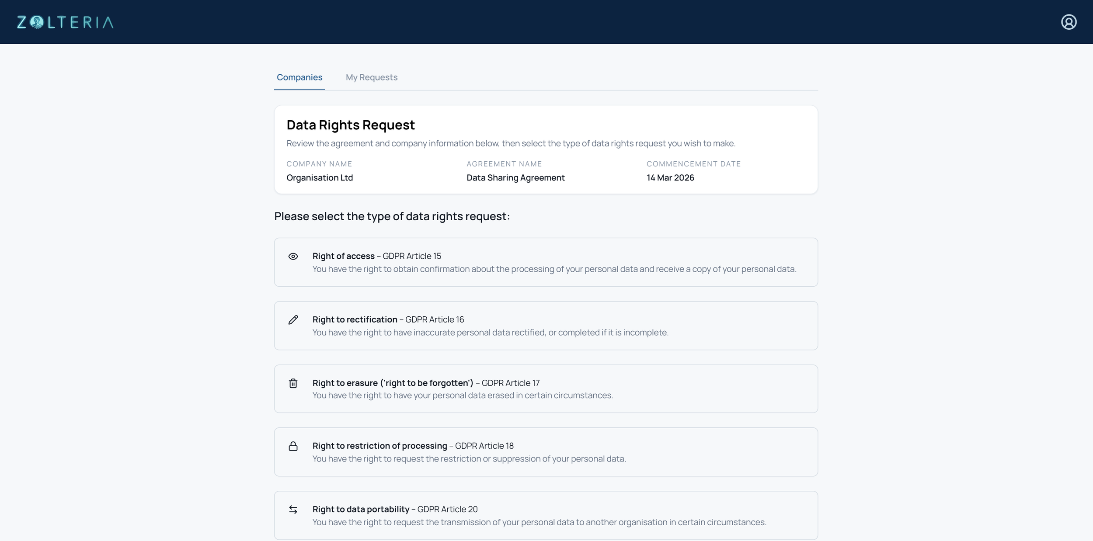Click description about personal data erased
Screen dimensions: 1093x541
463,395
